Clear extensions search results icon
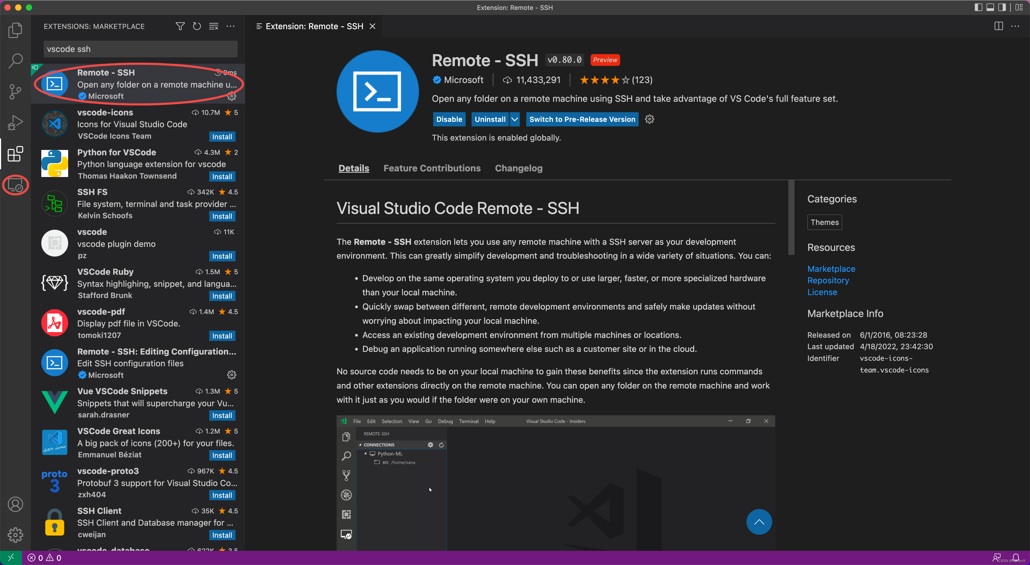 point(214,26)
